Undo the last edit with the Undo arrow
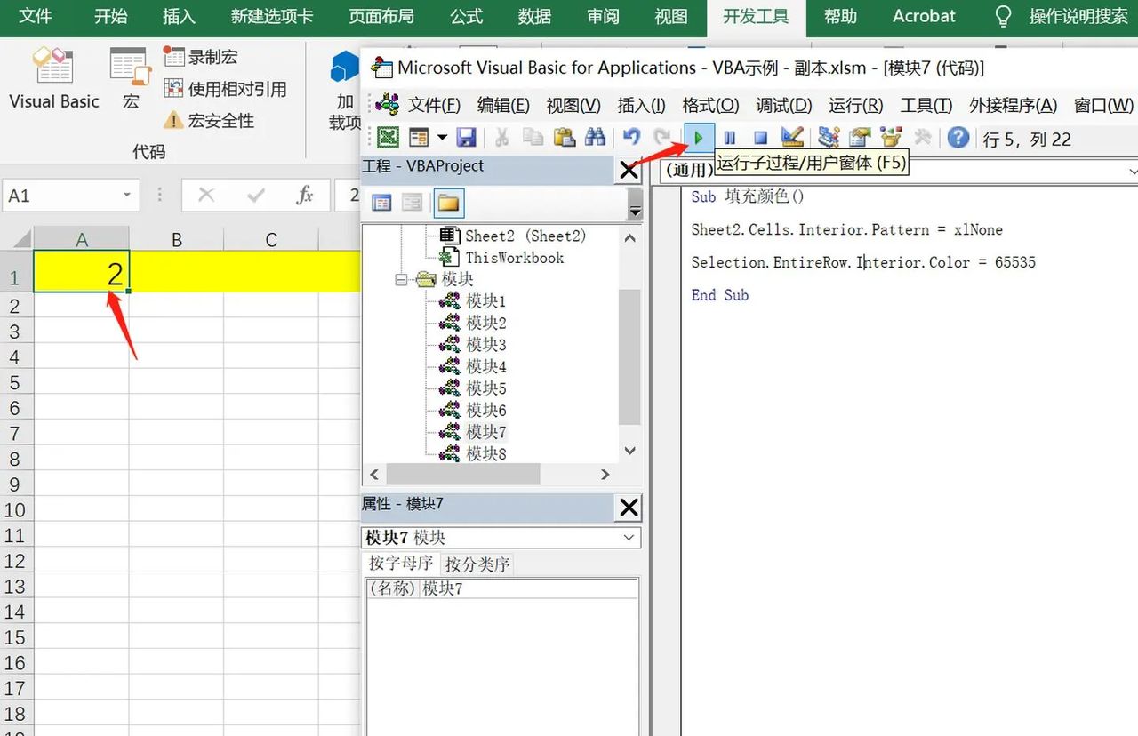 (x=631, y=137)
